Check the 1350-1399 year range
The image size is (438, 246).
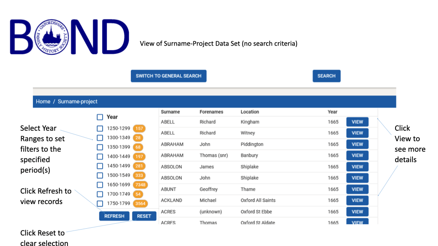point(100,147)
